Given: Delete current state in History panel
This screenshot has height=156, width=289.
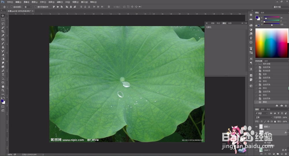Looking at the screenshot, I should pos(286,106).
